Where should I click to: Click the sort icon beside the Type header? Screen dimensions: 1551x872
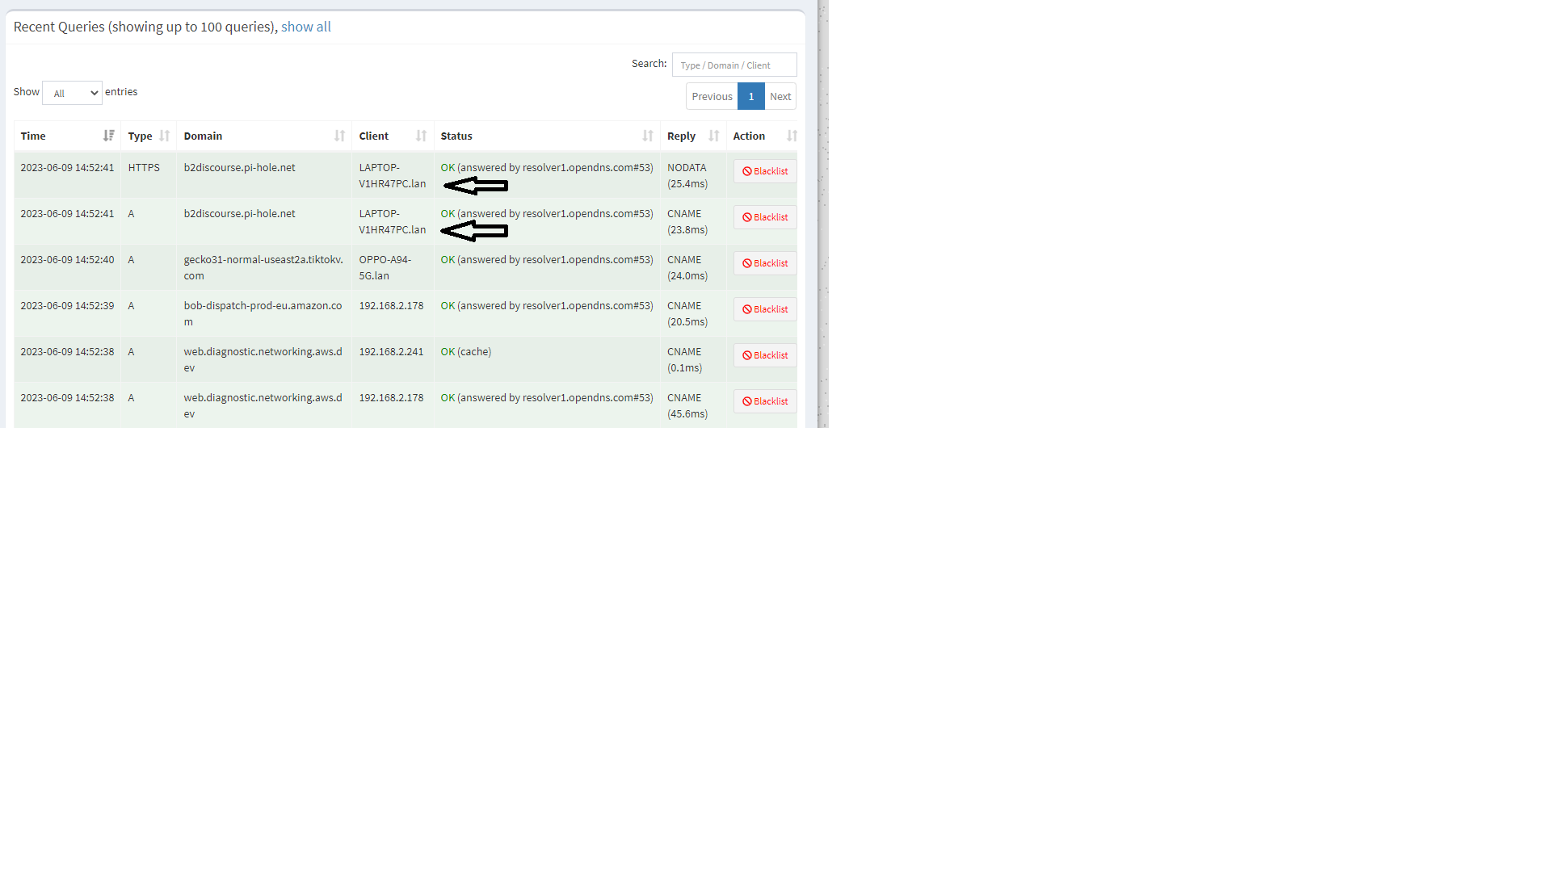tap(165, 136)
